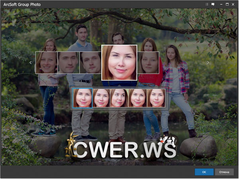Viewport: 239px width, 179px height.
Task: Choose the second face variant in strip
Action: pos(101,98)
